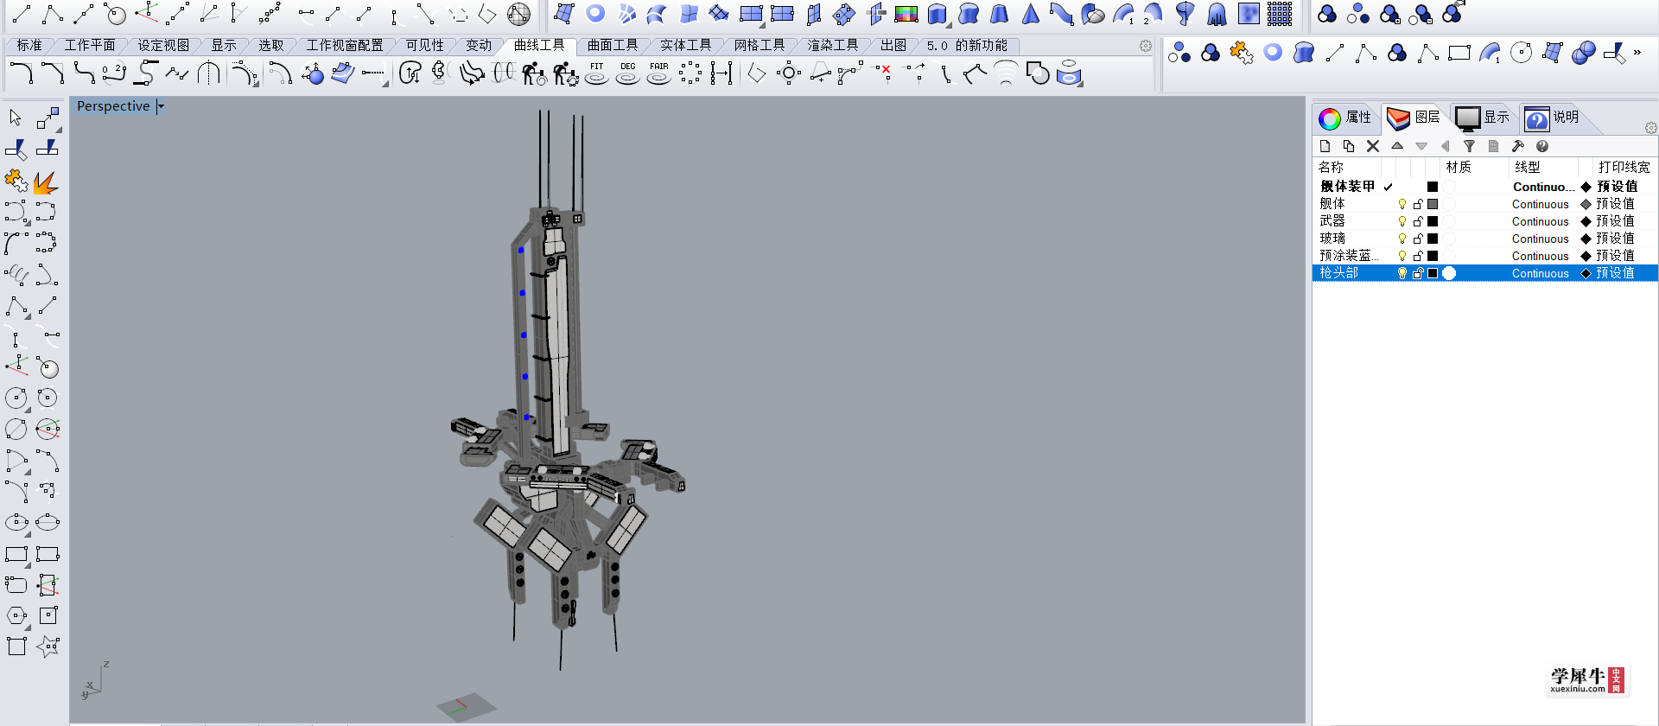Open the layer Filter funnel icon
The image size is (1659, 726).
coord(1470,146)
